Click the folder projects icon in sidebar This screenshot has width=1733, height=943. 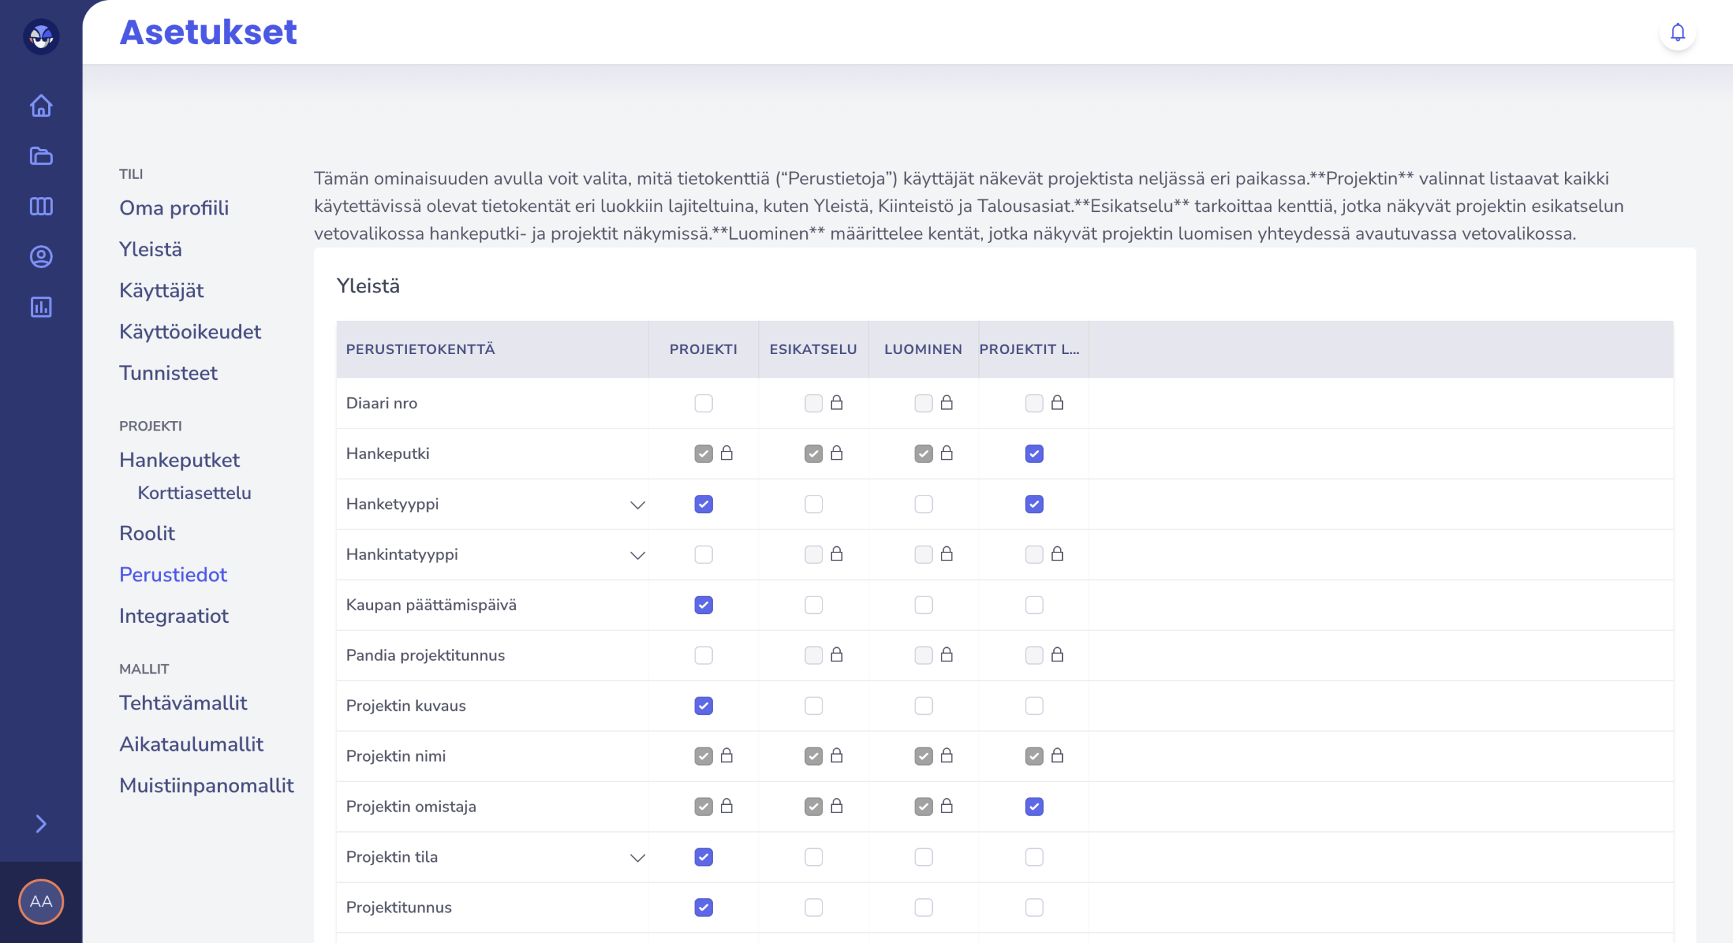[41, 156]
